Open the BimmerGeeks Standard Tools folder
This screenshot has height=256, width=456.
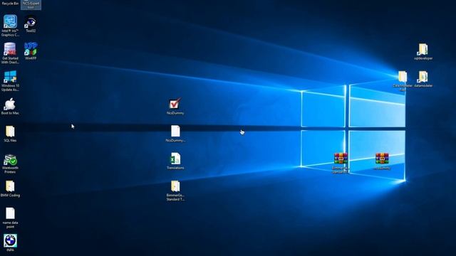coord(175,191)
